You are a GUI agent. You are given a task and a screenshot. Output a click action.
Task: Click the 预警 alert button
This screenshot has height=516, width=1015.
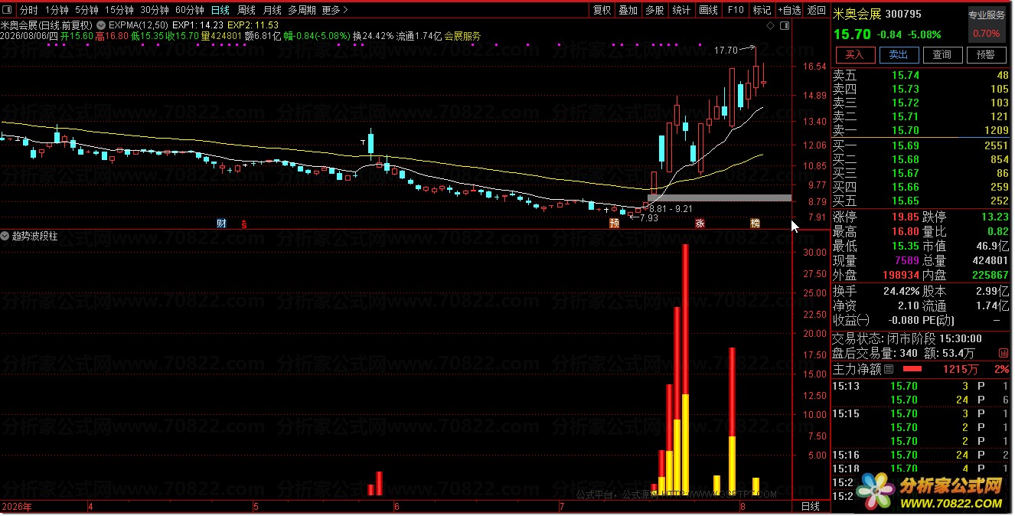click(x=986, y=54)
